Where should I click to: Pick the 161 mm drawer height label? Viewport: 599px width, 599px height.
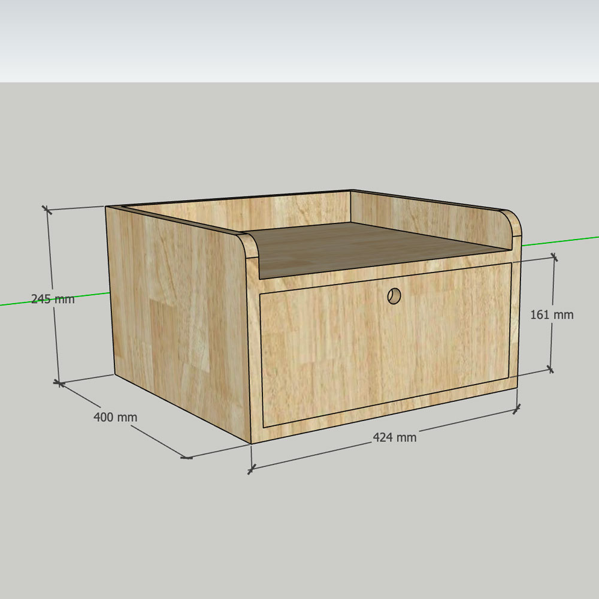552,314
